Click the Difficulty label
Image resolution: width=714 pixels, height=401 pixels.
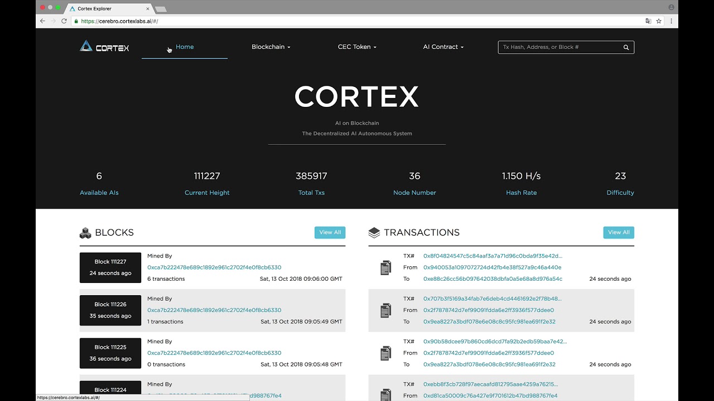tap(620, 193)
